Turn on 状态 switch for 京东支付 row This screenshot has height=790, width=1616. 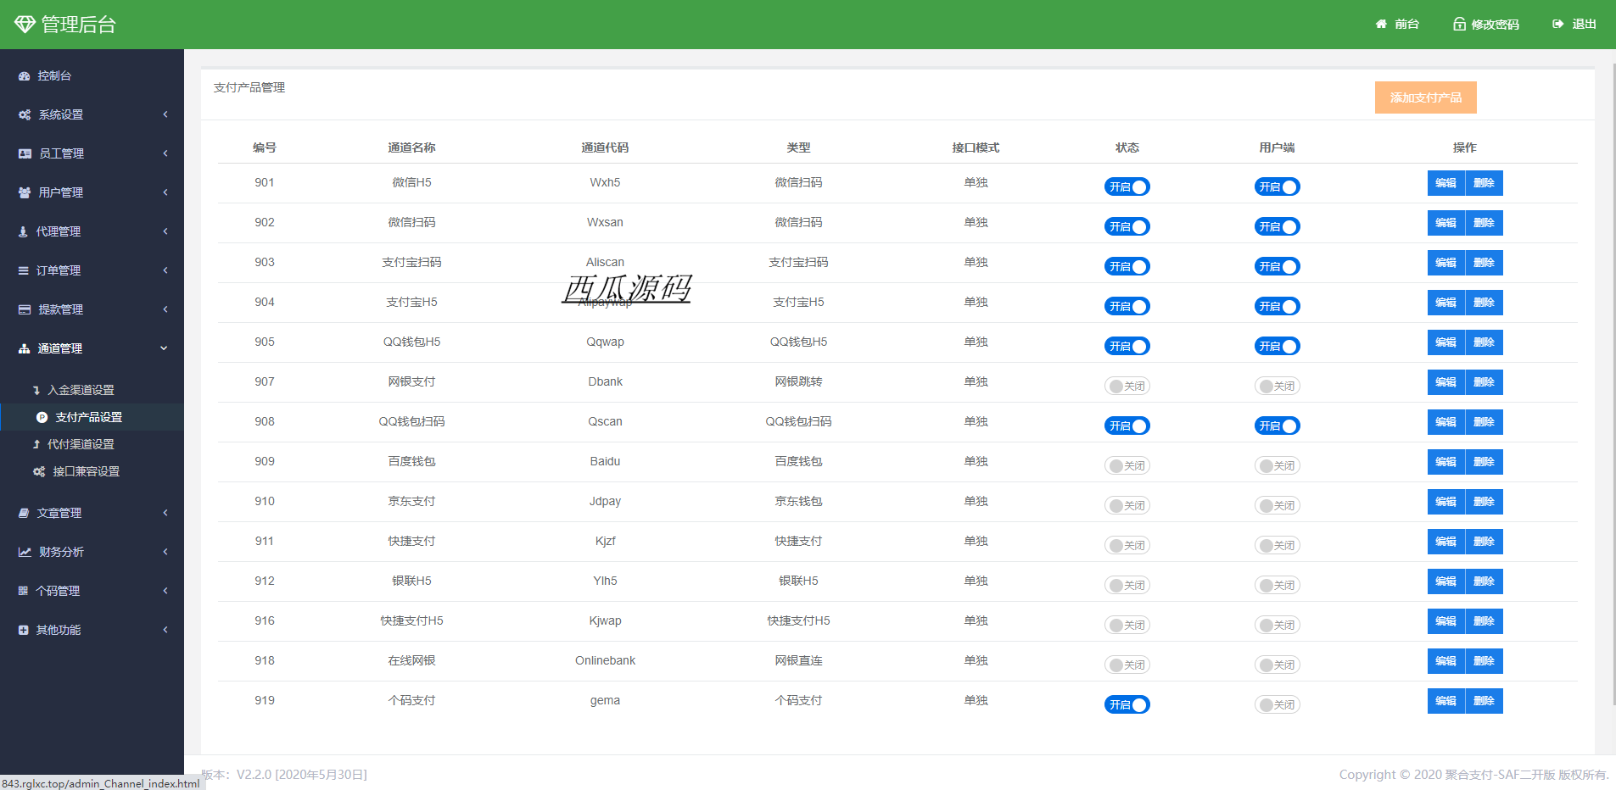(x=1127, y=505)
